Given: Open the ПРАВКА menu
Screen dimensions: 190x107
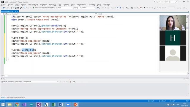Looking at the screenshot, I should tap(10, 5).
